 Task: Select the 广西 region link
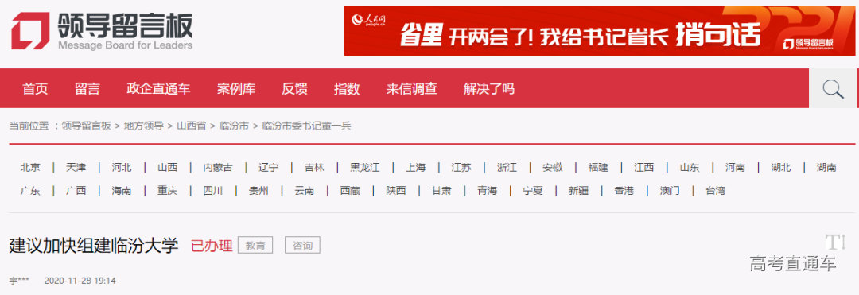(76, 191)
